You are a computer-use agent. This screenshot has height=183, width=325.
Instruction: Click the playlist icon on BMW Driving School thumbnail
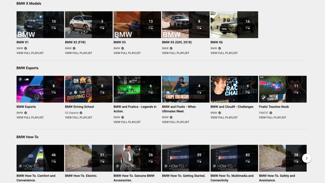coord(102,92)
